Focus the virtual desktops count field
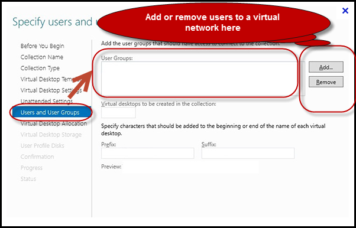This screenshot has width=356, height=228. tap(118, 113)
